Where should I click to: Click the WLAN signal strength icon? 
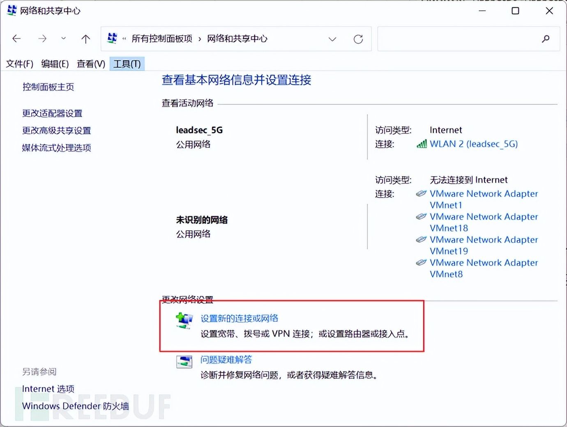[422, 144]
